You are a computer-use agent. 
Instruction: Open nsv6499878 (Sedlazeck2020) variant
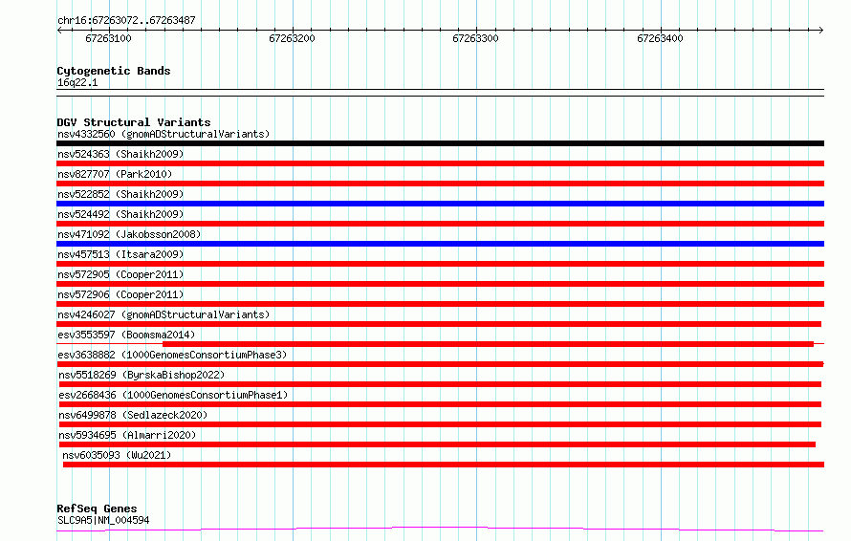133,415
